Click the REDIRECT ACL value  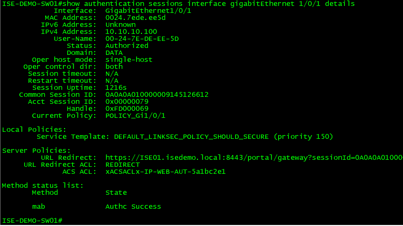pyautogui.click(x=123, y=165)
